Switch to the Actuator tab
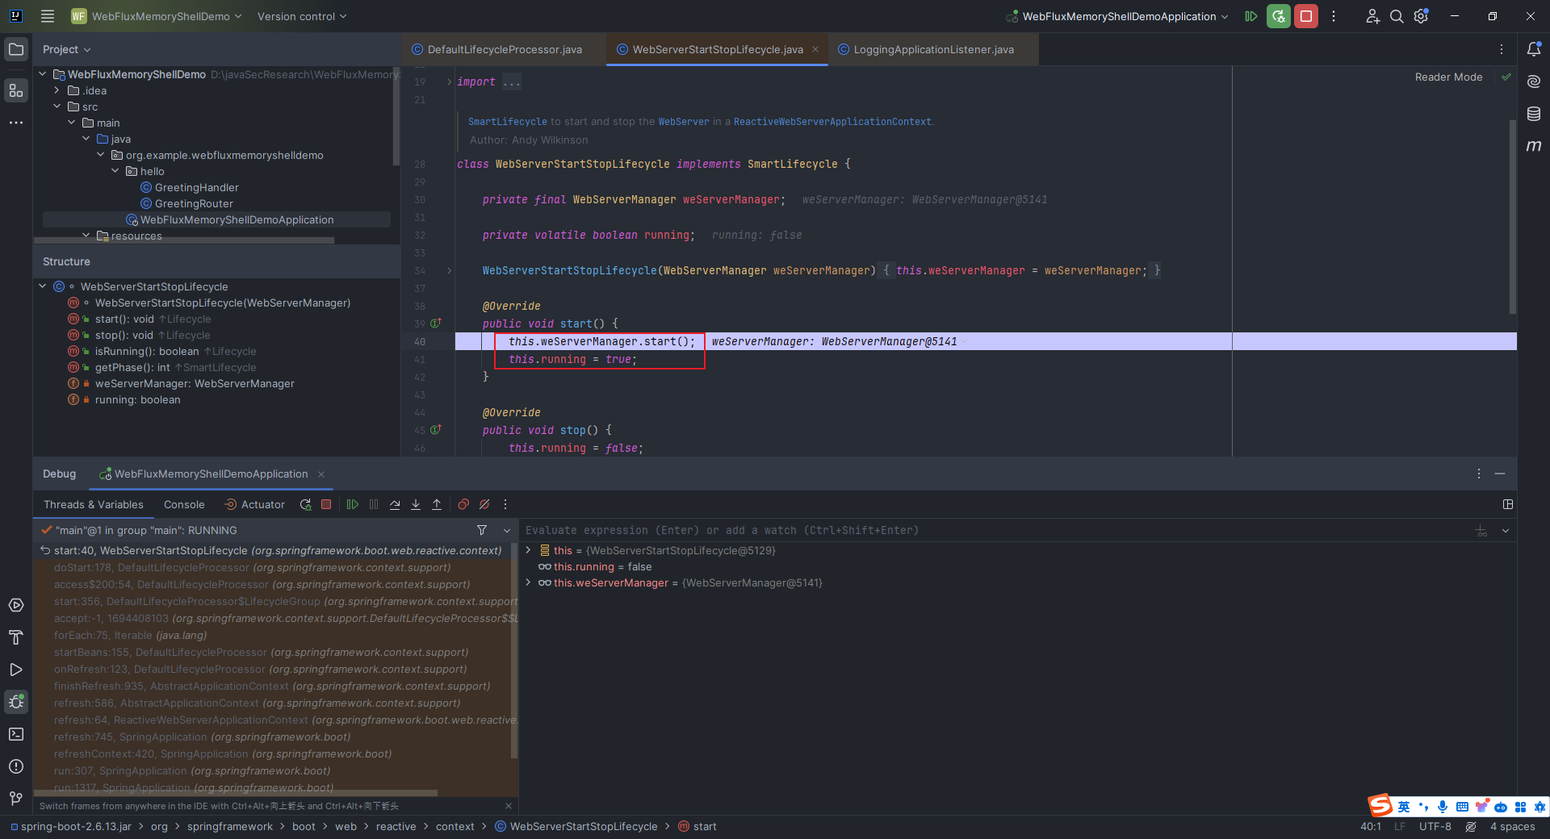This screenshot has height=839, width=1550. 255,504
